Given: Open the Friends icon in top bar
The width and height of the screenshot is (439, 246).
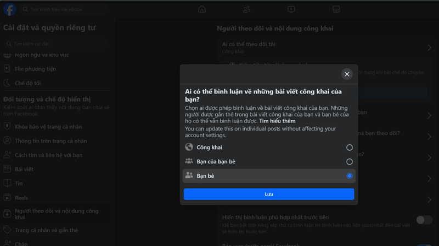Looking at the screenshot, I should pyautogui.click(x=246, y=9).
